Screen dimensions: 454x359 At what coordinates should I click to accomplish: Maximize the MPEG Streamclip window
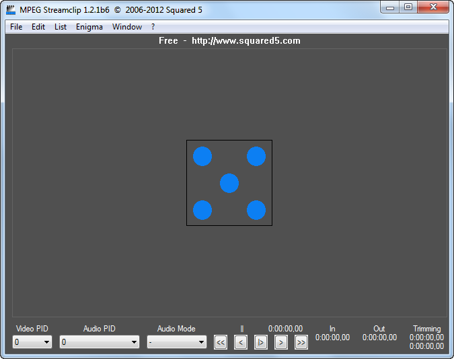point(408,7)
